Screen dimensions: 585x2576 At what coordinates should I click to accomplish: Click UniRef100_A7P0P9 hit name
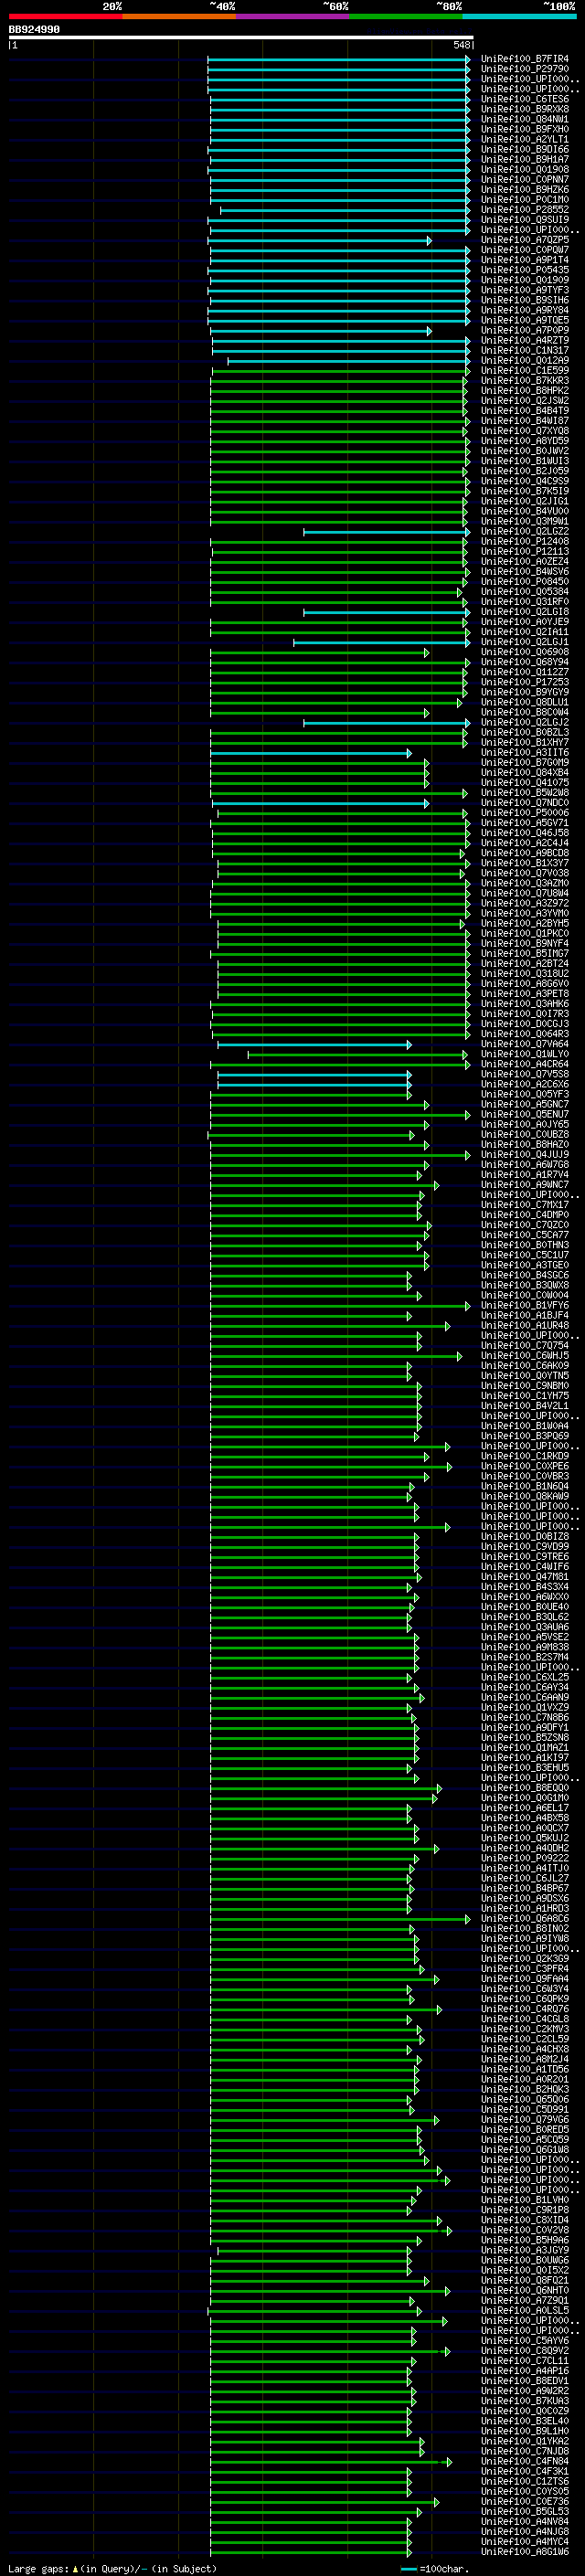525,330
